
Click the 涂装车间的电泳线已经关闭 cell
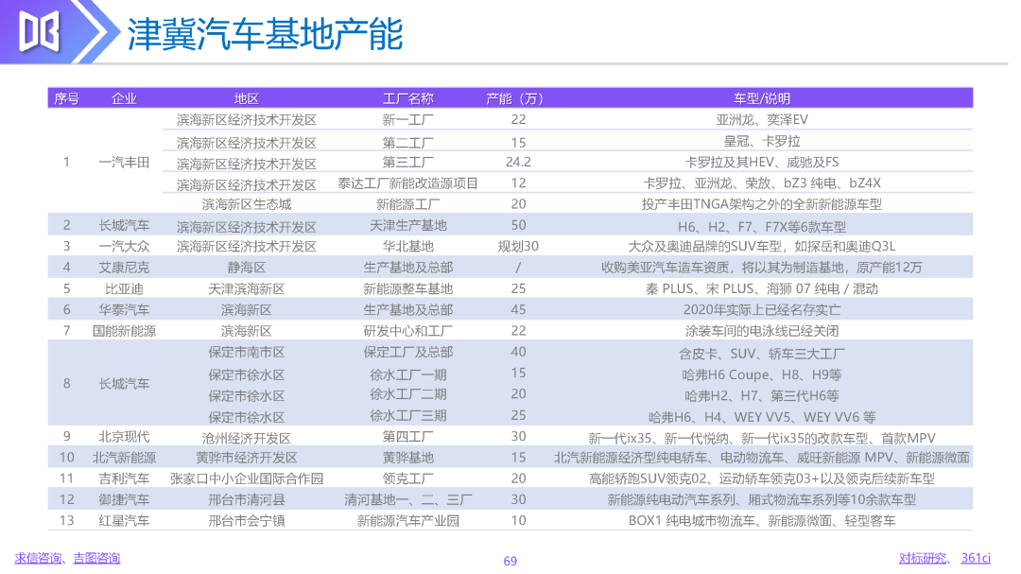click(x=762, y=331)
